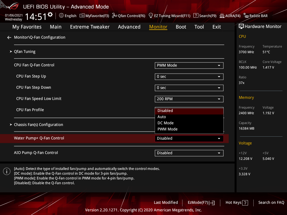Click +3.3V reading 3.328 V

pyautogui.click(x=244, y=174)
